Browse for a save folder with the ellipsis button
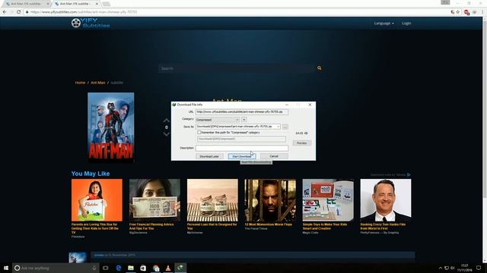Screen dimensions: 487x273 285,127
